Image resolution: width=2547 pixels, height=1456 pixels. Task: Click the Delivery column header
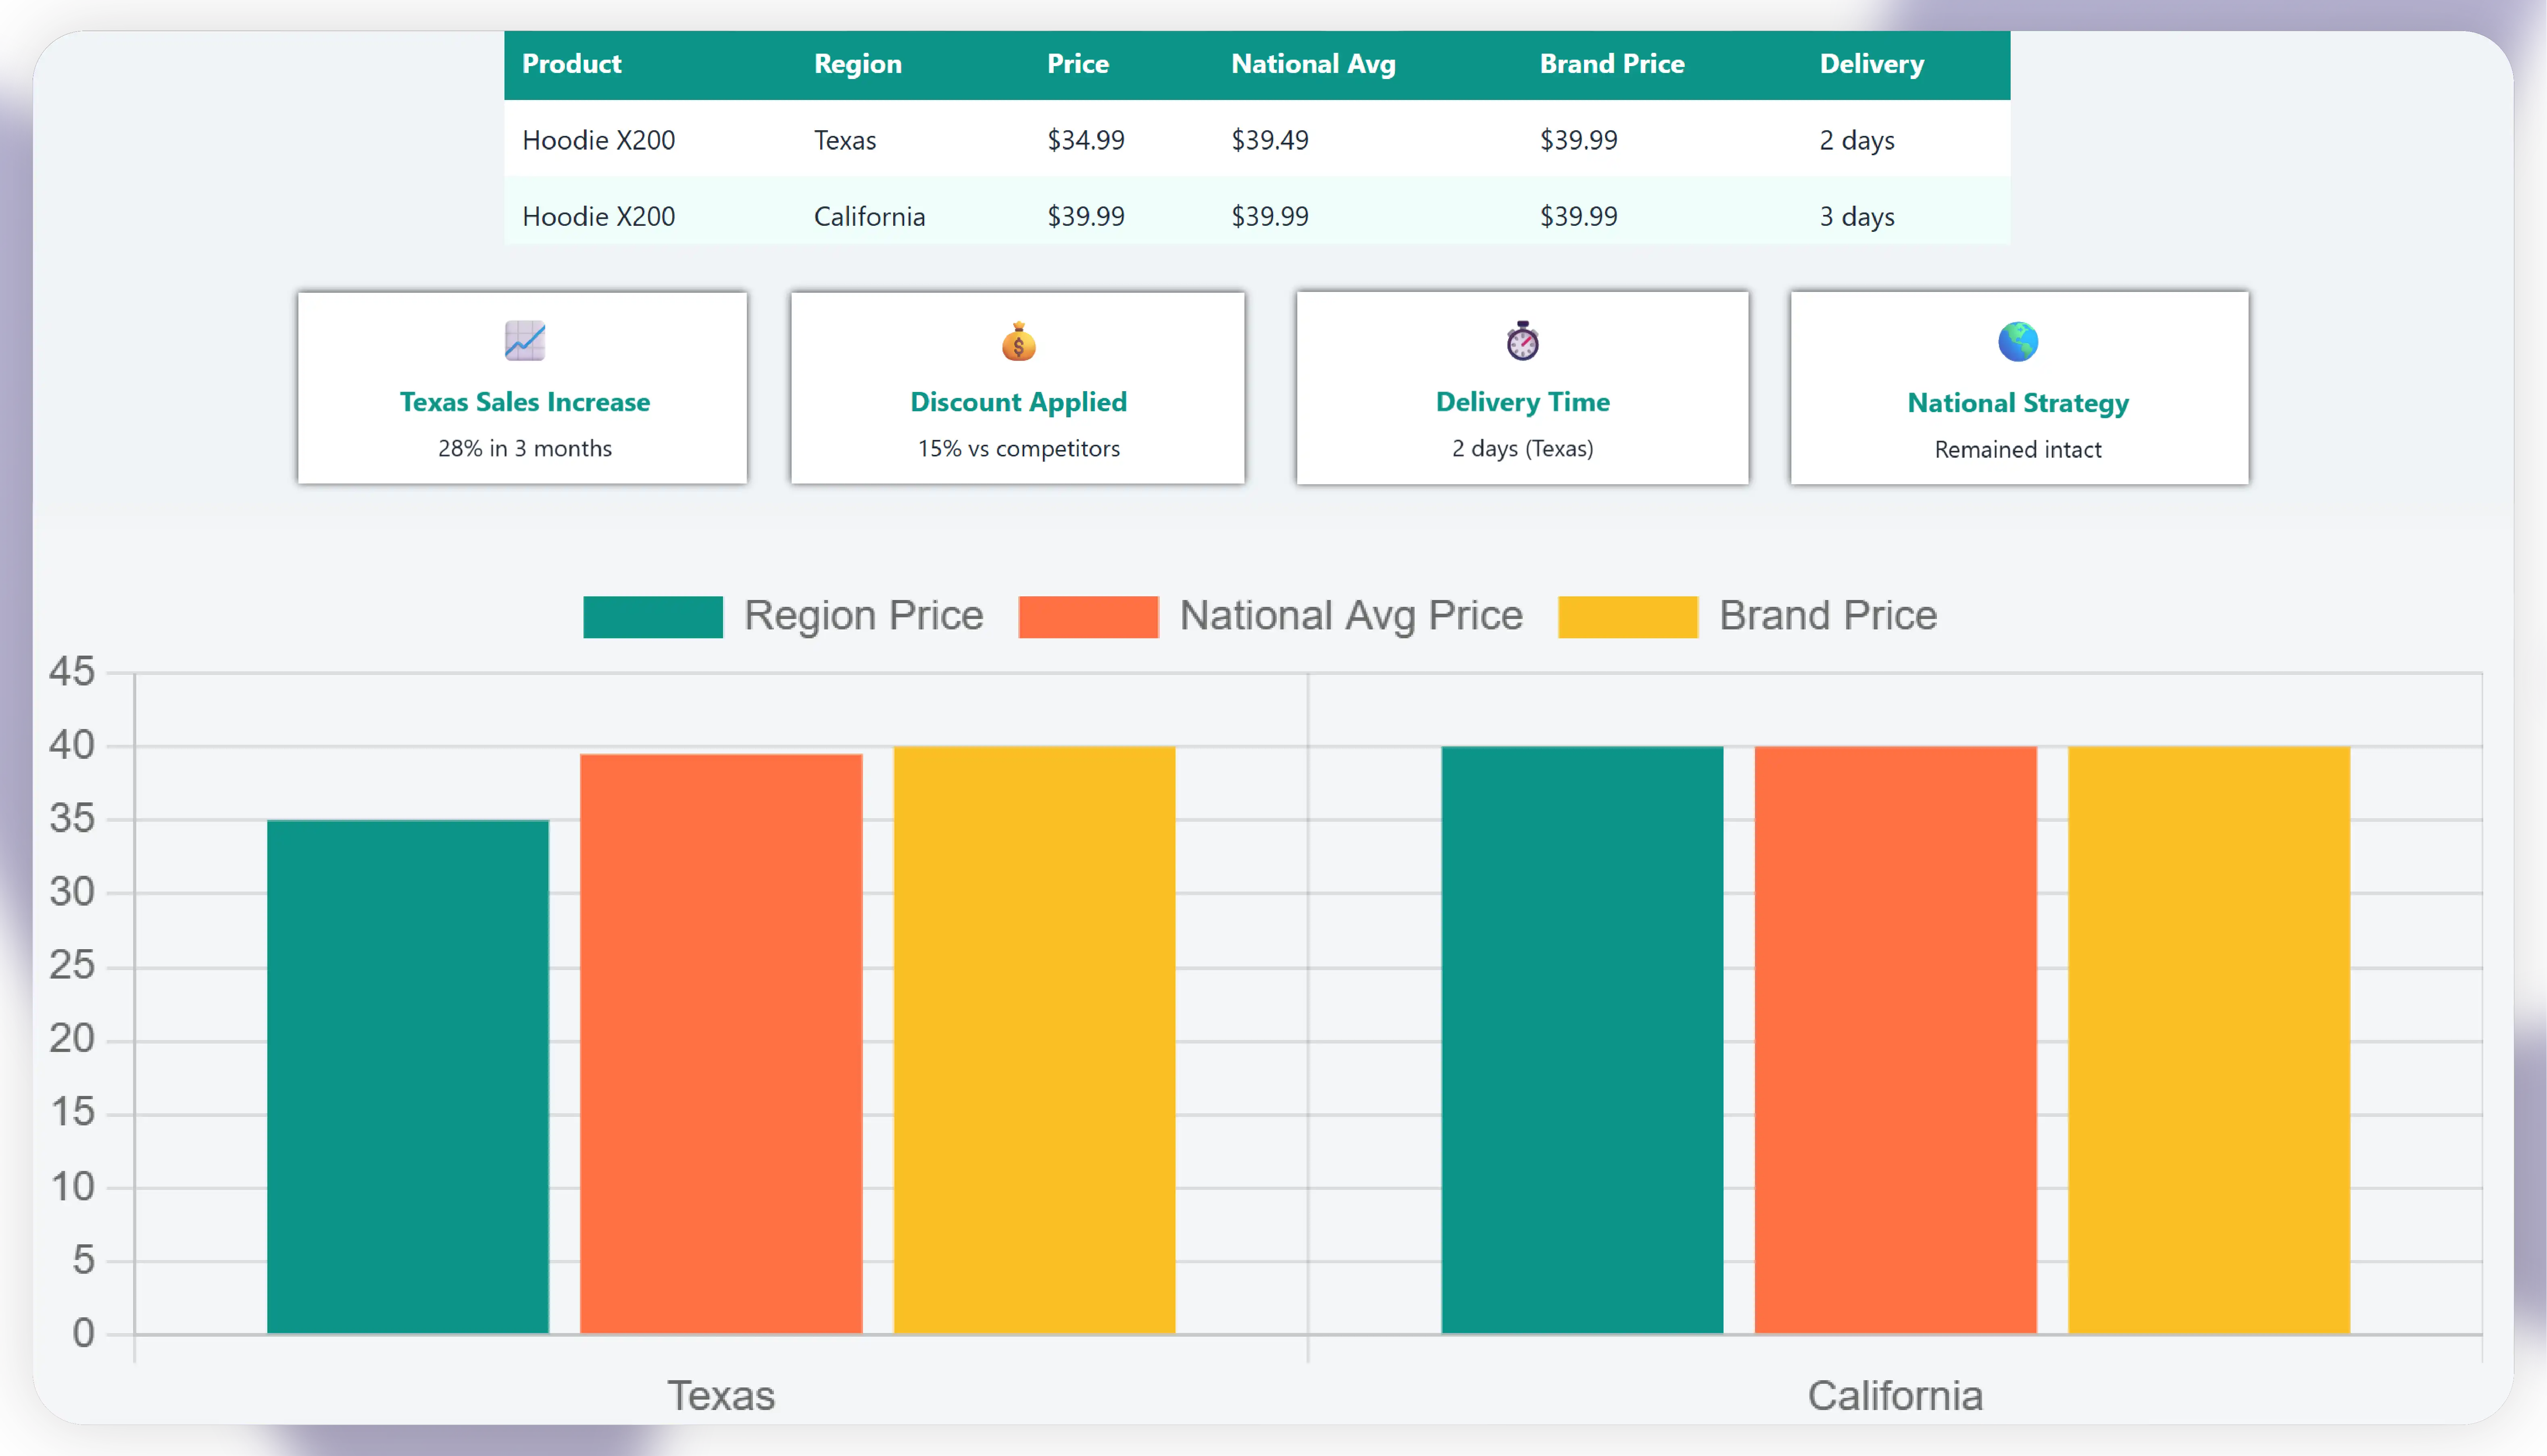[1871, 64]
